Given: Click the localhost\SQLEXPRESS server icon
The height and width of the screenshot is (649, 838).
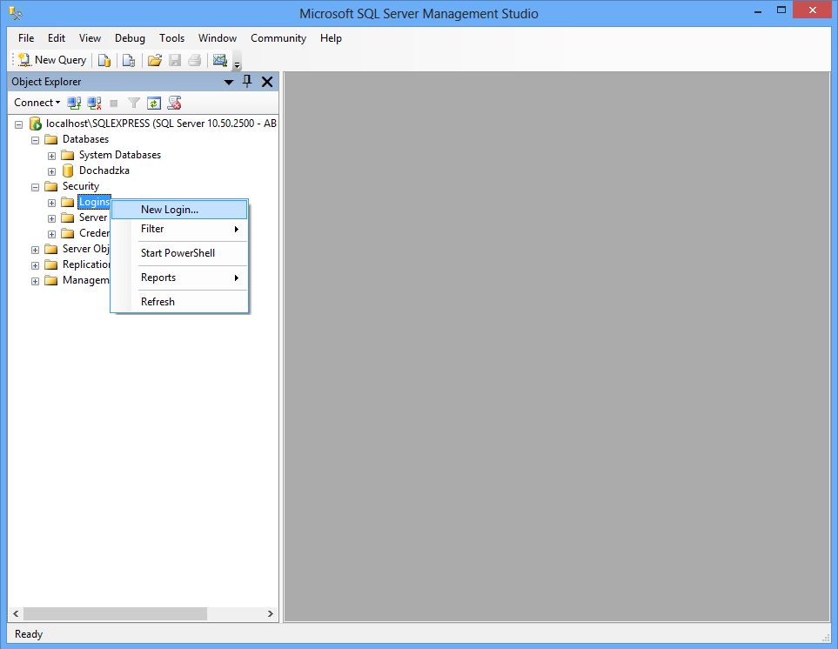Looking at the screenshot, I should coord(36,124).
